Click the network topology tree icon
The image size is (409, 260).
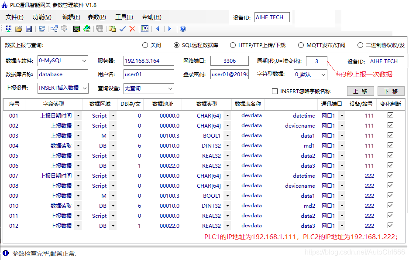(54, 29)
